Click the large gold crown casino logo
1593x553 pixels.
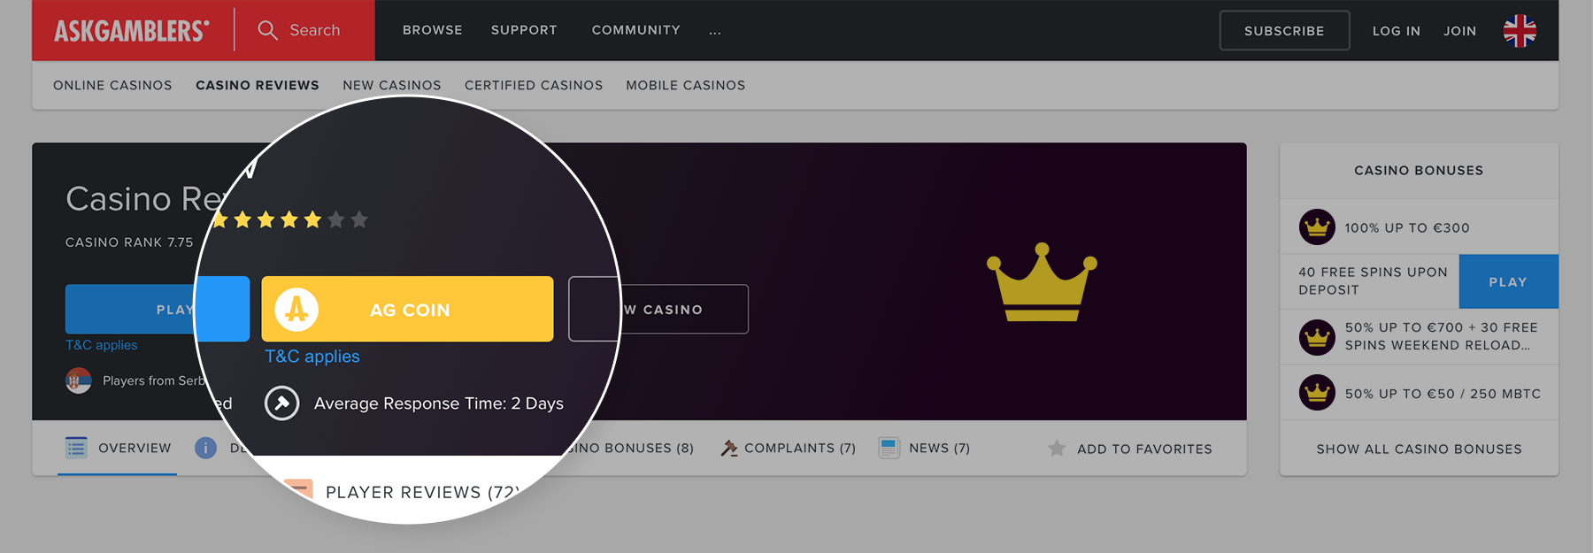pos(1042,282)
